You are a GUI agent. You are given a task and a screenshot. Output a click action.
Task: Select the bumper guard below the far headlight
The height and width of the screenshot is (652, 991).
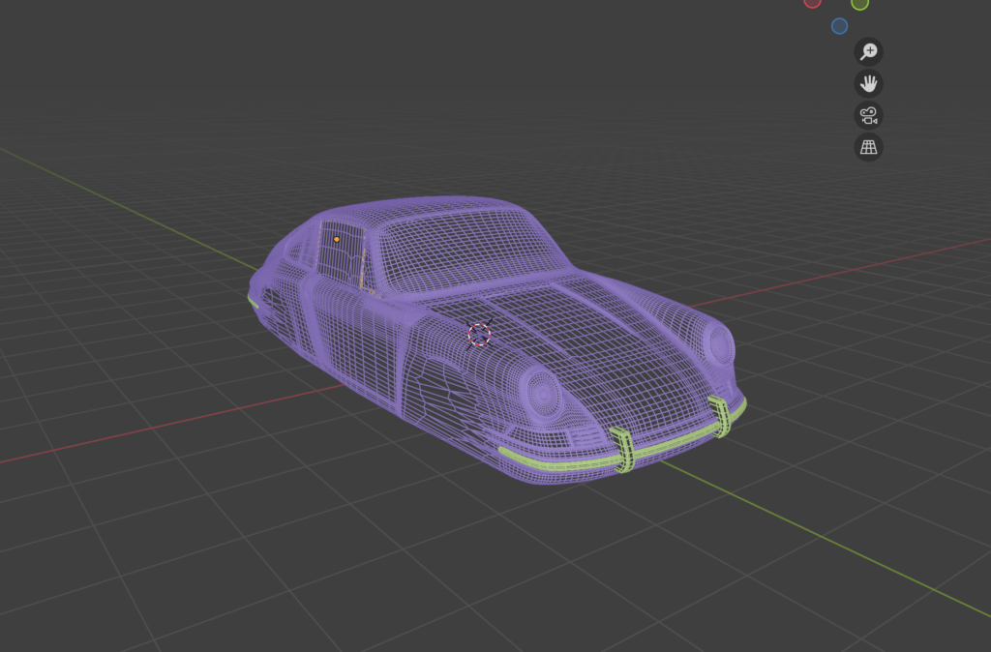tap(717, 416)
